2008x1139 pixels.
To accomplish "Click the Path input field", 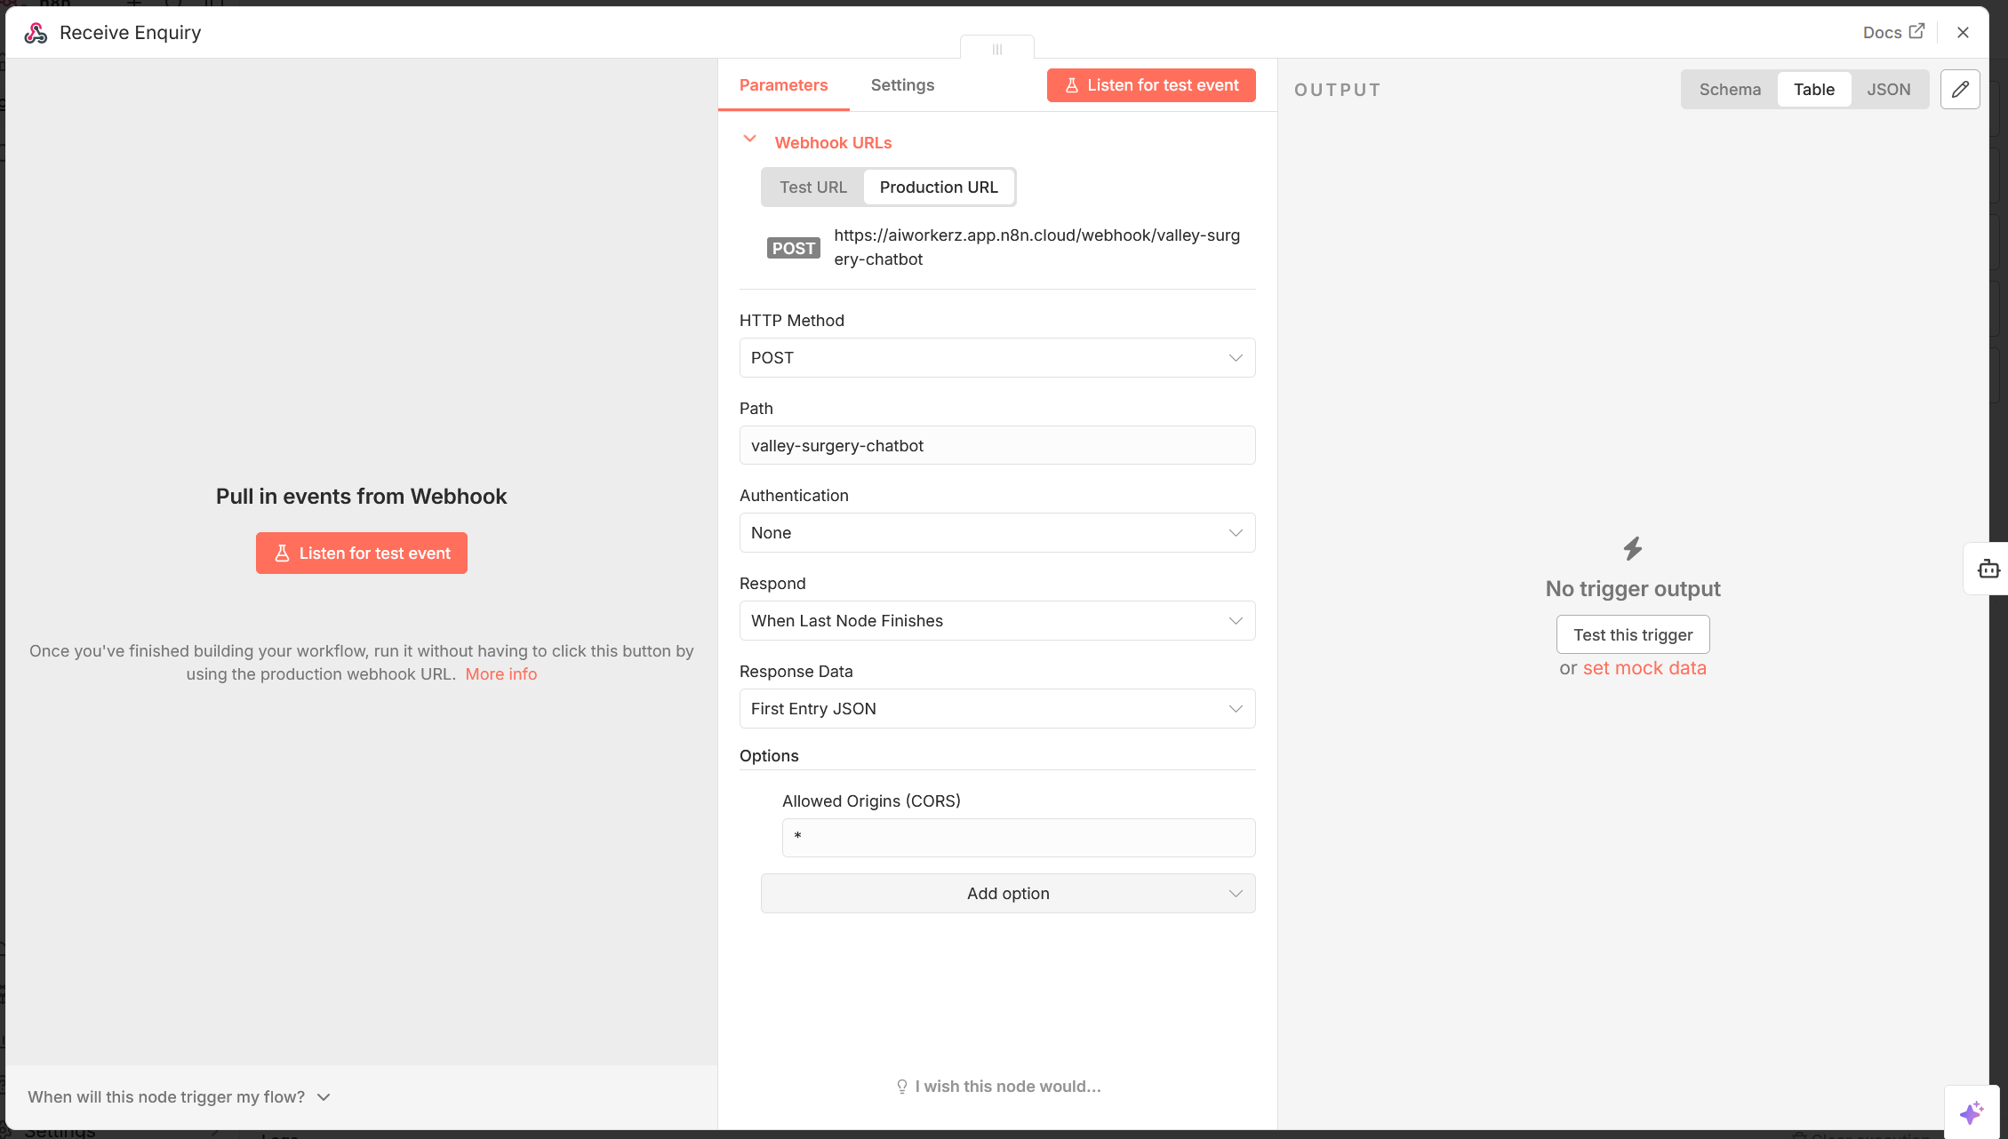I will [x=996, y=445].
